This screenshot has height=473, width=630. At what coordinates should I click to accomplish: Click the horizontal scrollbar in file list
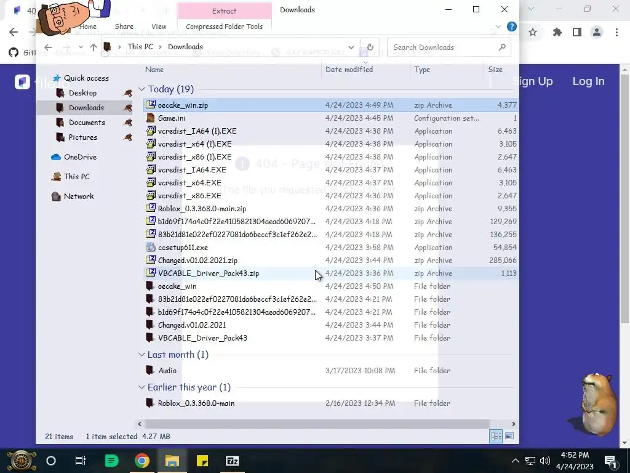[x=317, y=424]
